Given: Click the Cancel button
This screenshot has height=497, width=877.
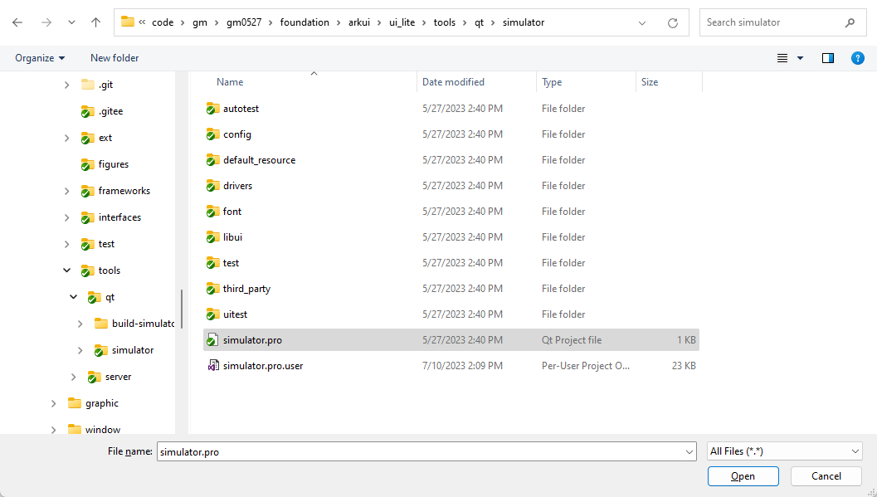Looking at the screenshot, I should [826, 476].
